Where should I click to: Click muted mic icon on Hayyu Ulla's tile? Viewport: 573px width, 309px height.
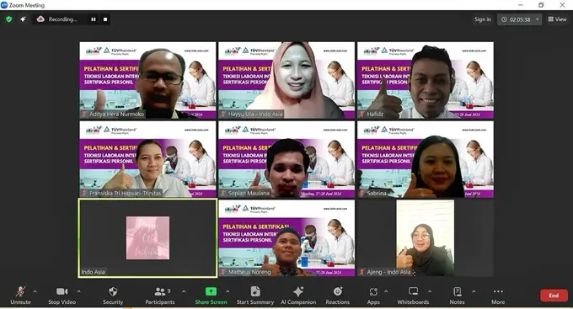[x=223, y=114]
